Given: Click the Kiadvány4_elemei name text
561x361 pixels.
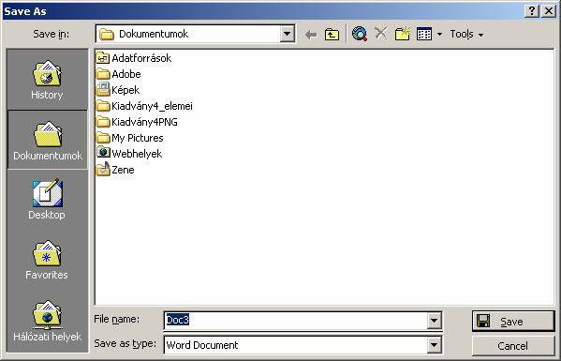Looking at the screenshot, I should click(x=152, y=106).
